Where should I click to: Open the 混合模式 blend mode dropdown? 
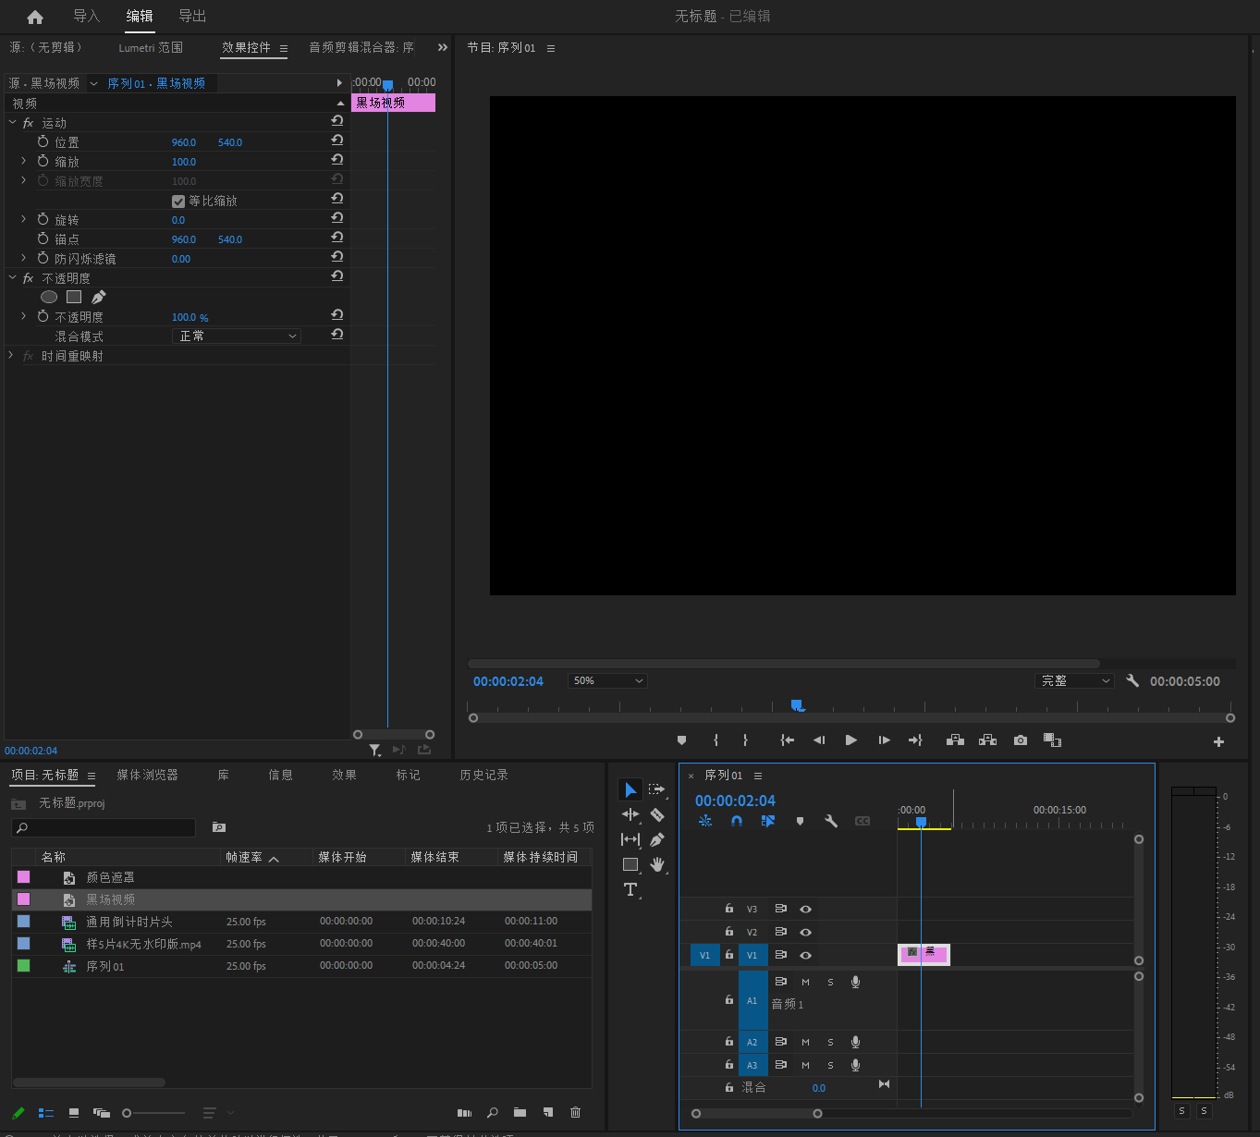[237, 336]
